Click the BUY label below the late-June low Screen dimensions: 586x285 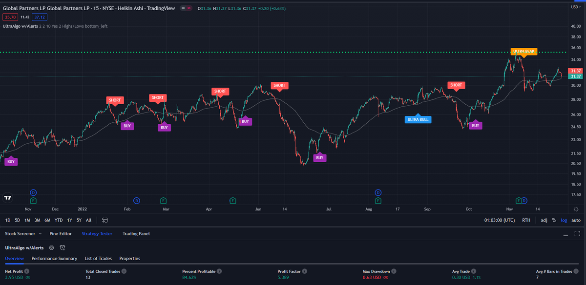(319, 157)
